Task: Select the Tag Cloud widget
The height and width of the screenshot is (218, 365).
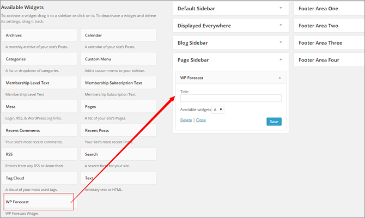Action: (39, 178)
